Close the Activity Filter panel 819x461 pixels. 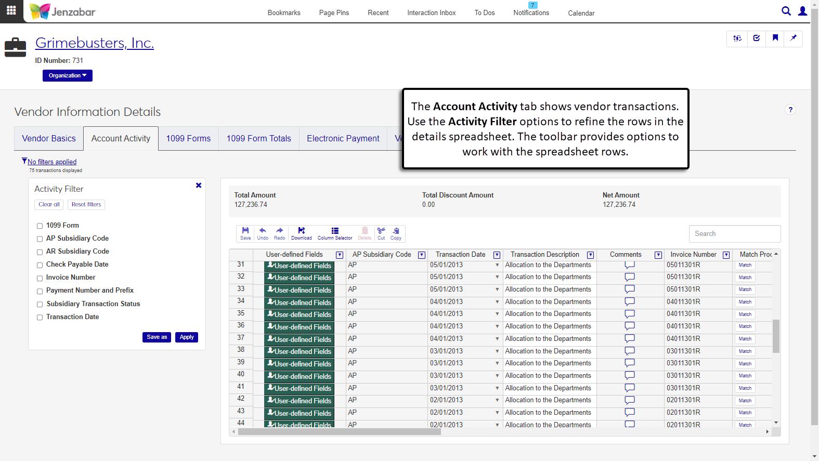pyautogui.click(x=199, y=186)
